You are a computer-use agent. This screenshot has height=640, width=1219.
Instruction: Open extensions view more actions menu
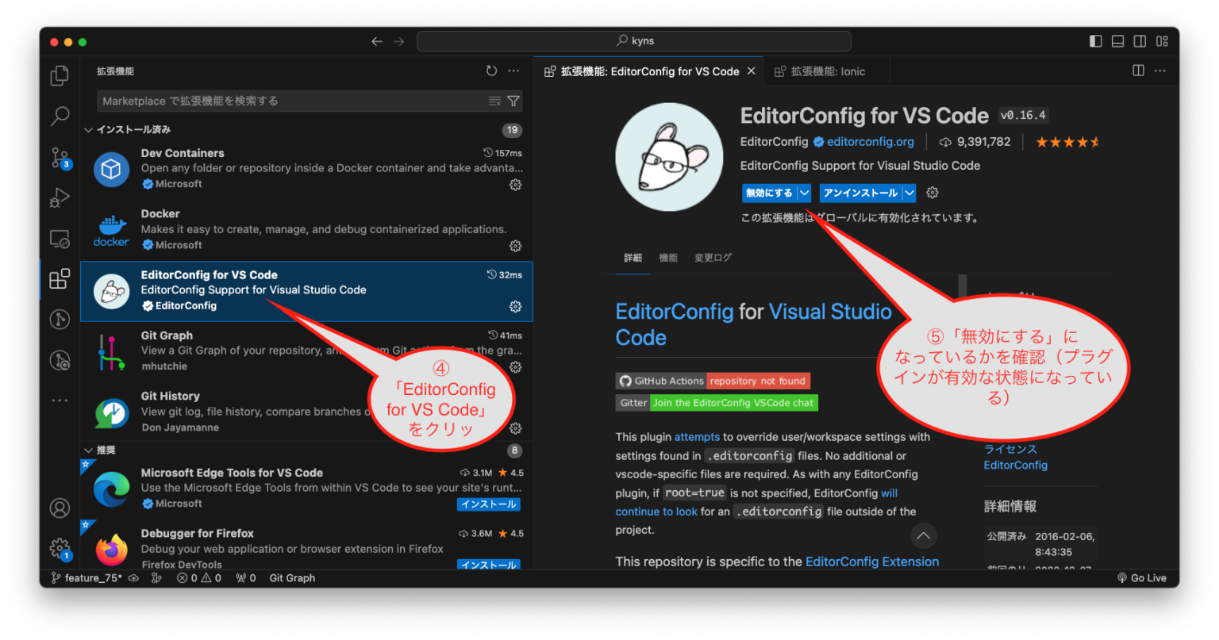513,71
